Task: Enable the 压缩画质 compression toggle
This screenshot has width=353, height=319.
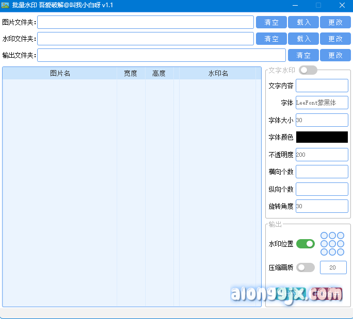Action: (x=305, y=267)
